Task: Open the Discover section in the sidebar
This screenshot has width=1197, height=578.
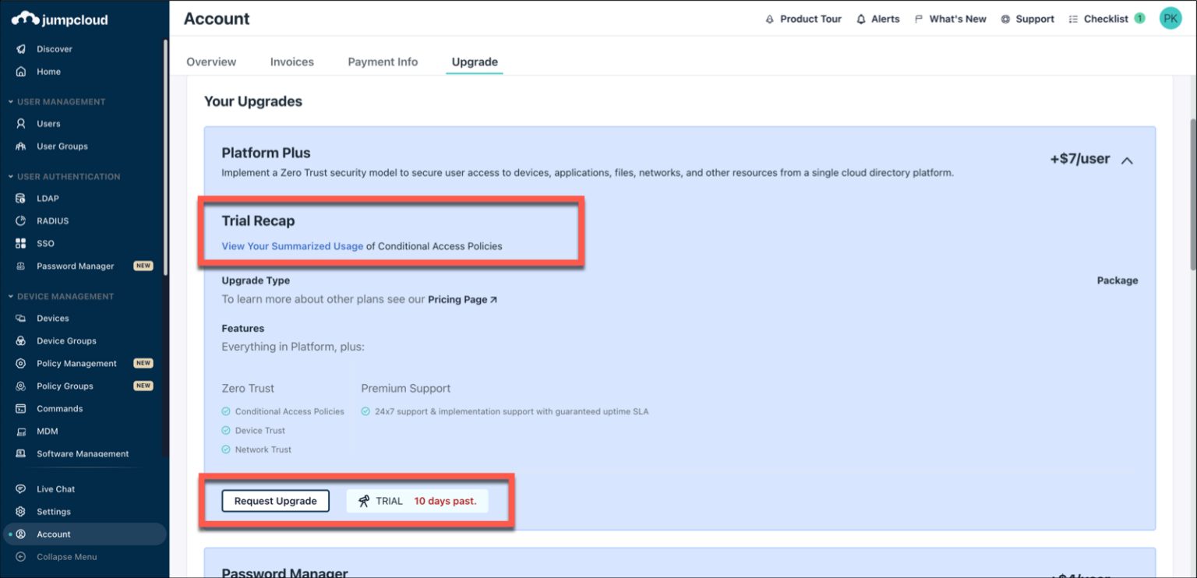Action: pos(54,48)
